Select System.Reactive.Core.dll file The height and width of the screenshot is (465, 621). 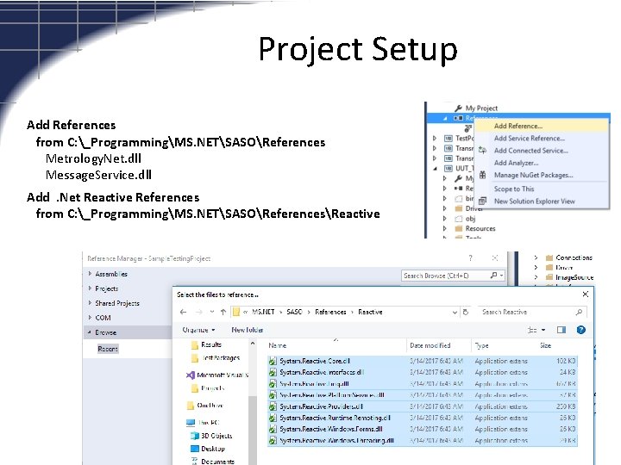click(423, 361)
